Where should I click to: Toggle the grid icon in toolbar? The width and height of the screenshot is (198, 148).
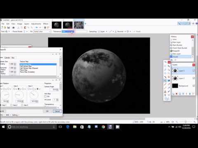(x=45, y=28)
